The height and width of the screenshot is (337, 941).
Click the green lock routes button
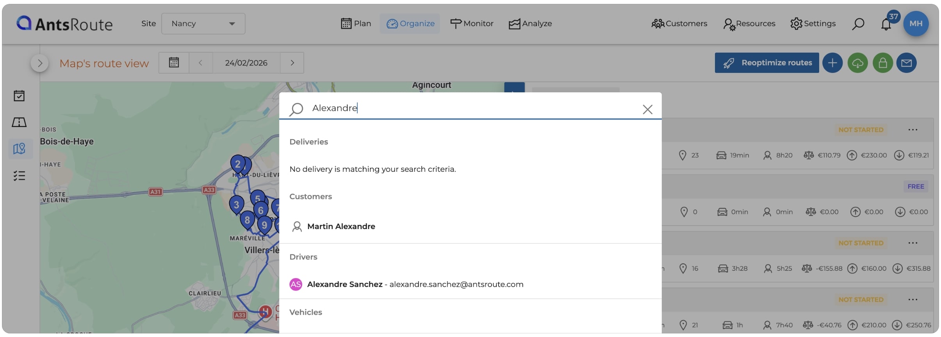point(882,63)
